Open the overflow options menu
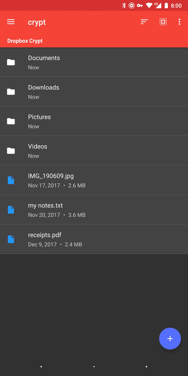188x376 pixels. pyautogui.click(x=179, y=22)
